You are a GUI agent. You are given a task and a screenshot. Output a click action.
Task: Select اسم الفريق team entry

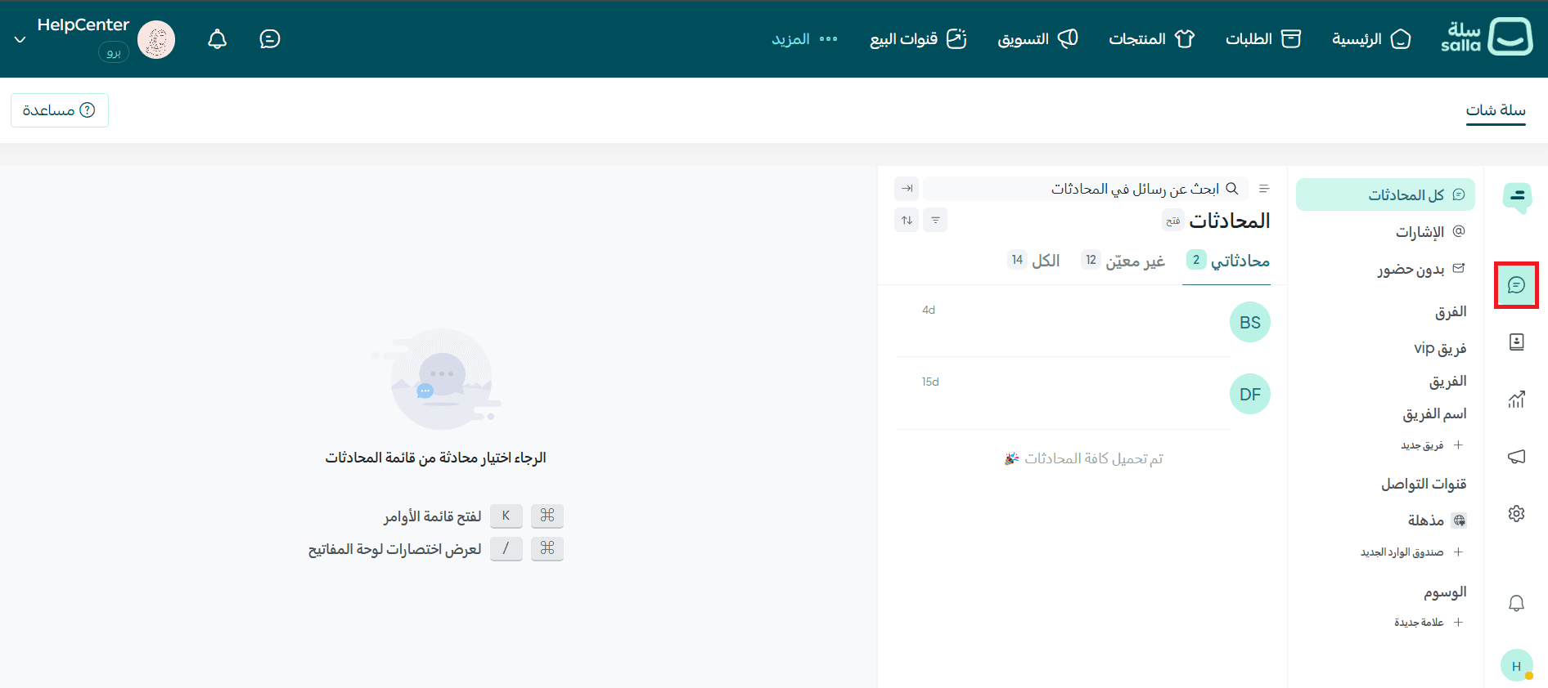coord(1434,413)
